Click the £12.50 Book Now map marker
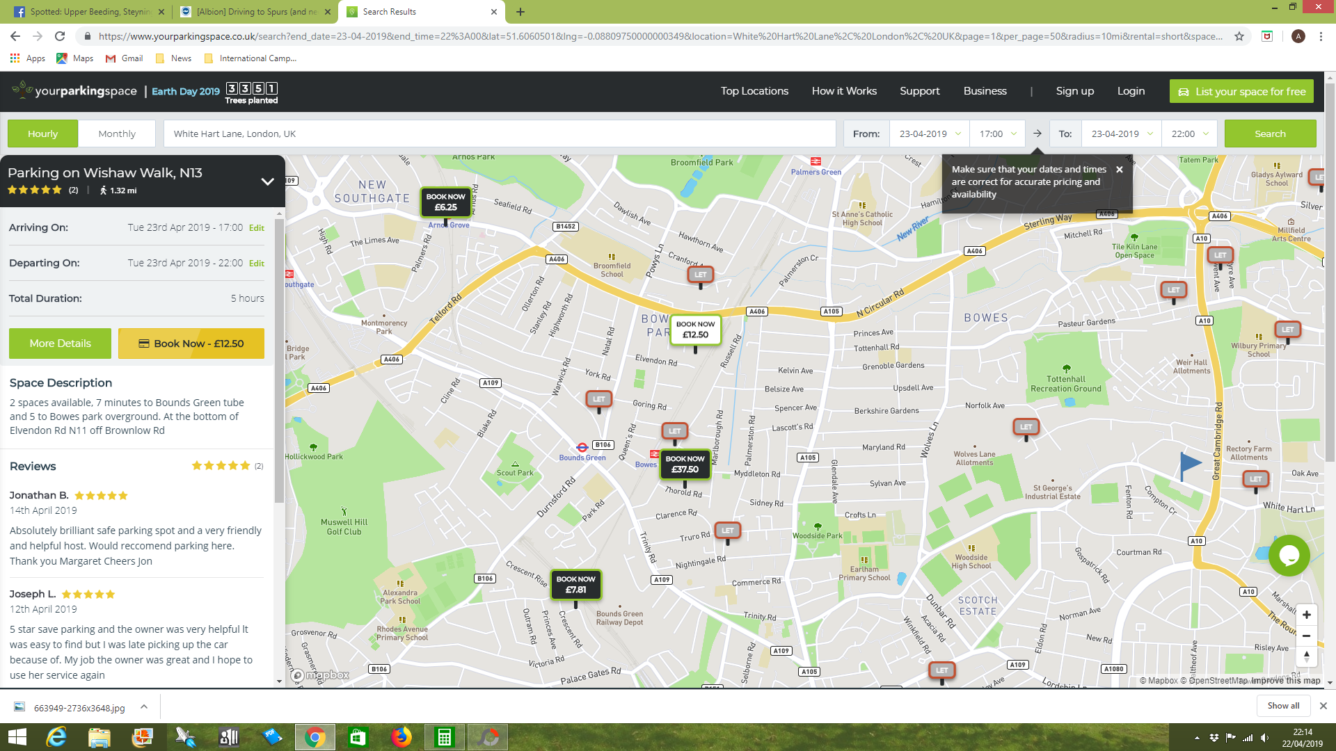Image resolution: width=1336 pixels, height=751 pixels. tap(695, 330)
